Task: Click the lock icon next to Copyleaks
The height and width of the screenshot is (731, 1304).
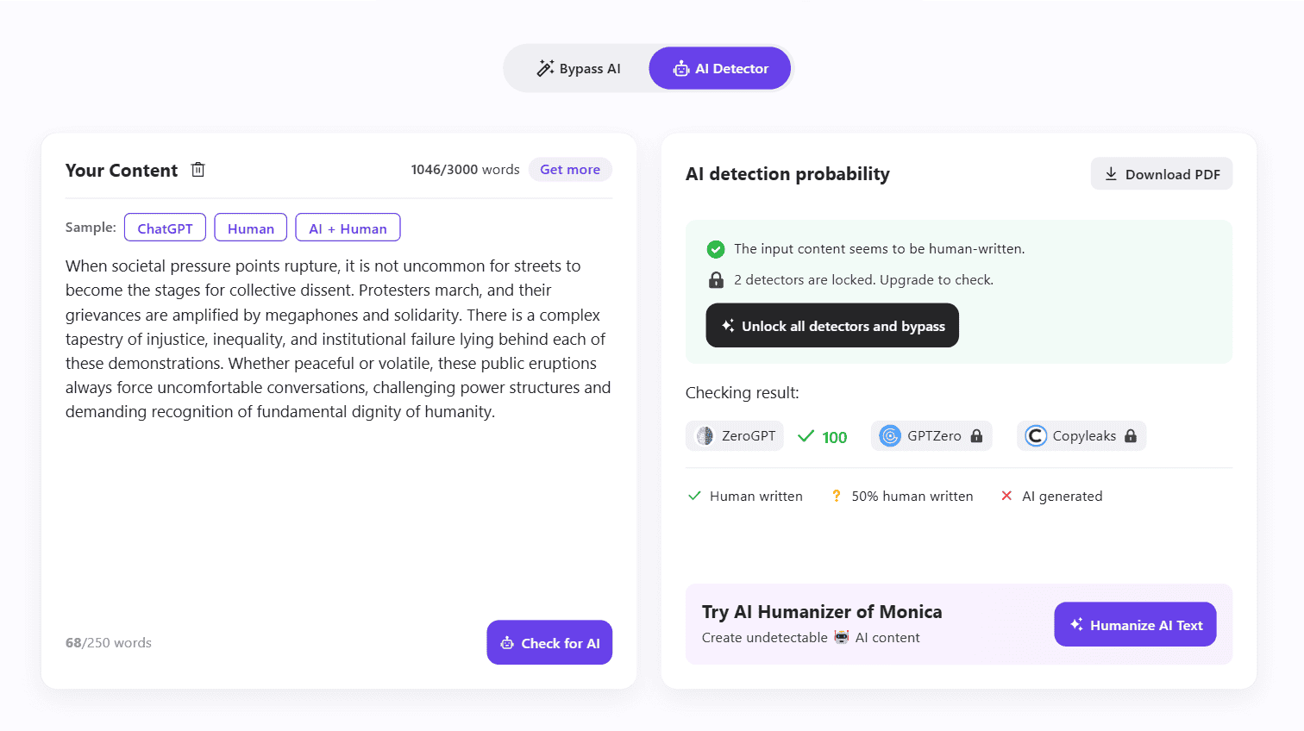Action: (1131, 436)
